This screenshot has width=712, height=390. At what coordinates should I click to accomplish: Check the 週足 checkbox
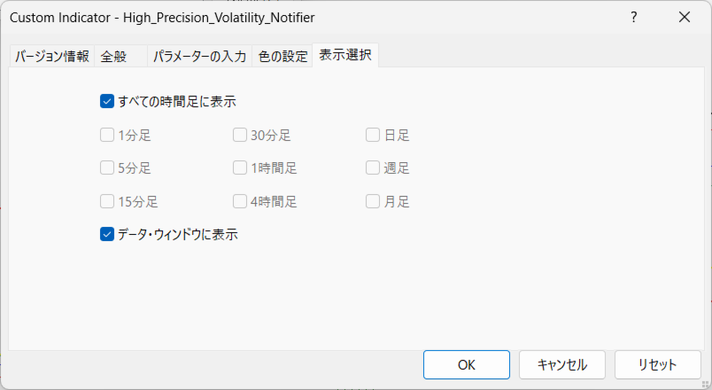[373, 168]
